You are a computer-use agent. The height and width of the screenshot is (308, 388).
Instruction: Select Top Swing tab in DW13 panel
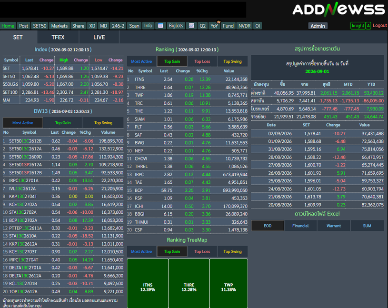click(103, 123)
